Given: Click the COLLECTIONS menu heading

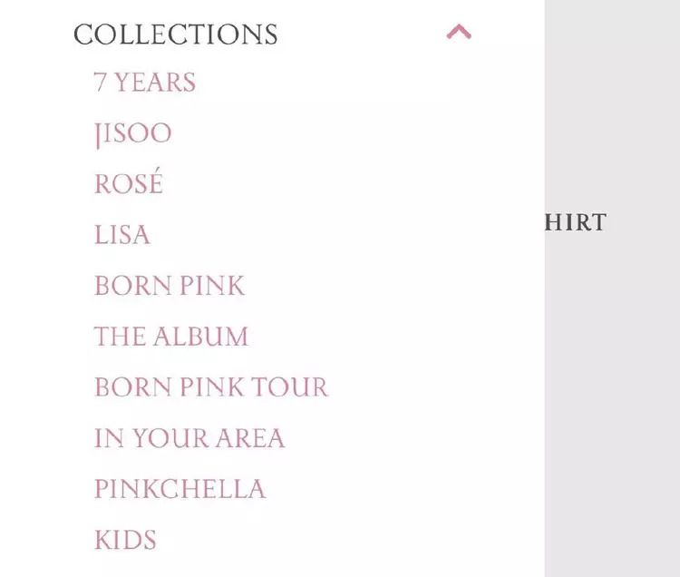Looking at the screenshot, I should [175, 34].
